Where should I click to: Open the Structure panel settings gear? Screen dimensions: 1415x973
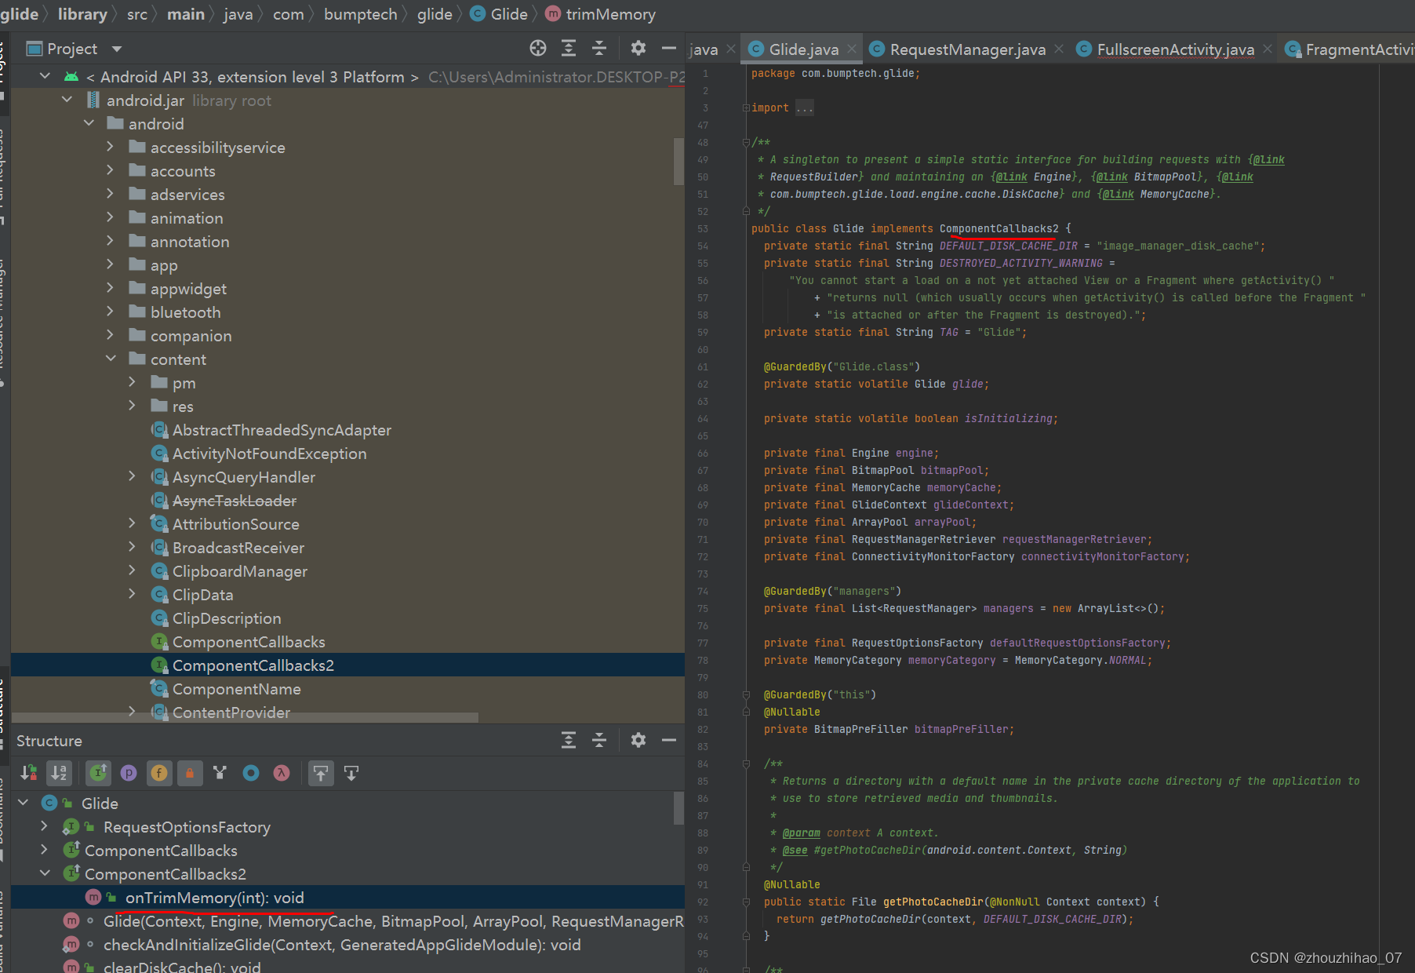click(638, 740)
